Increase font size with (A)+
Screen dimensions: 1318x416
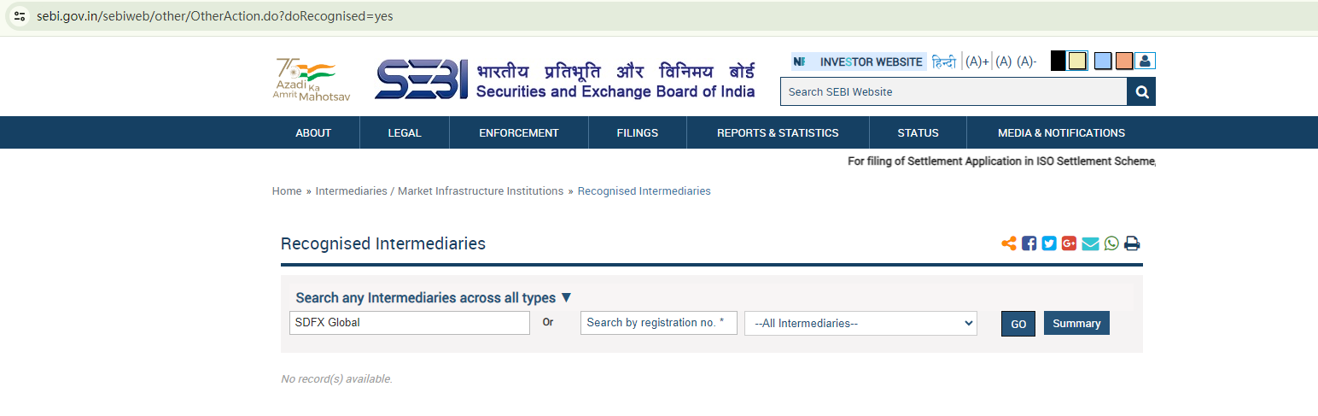977,62
